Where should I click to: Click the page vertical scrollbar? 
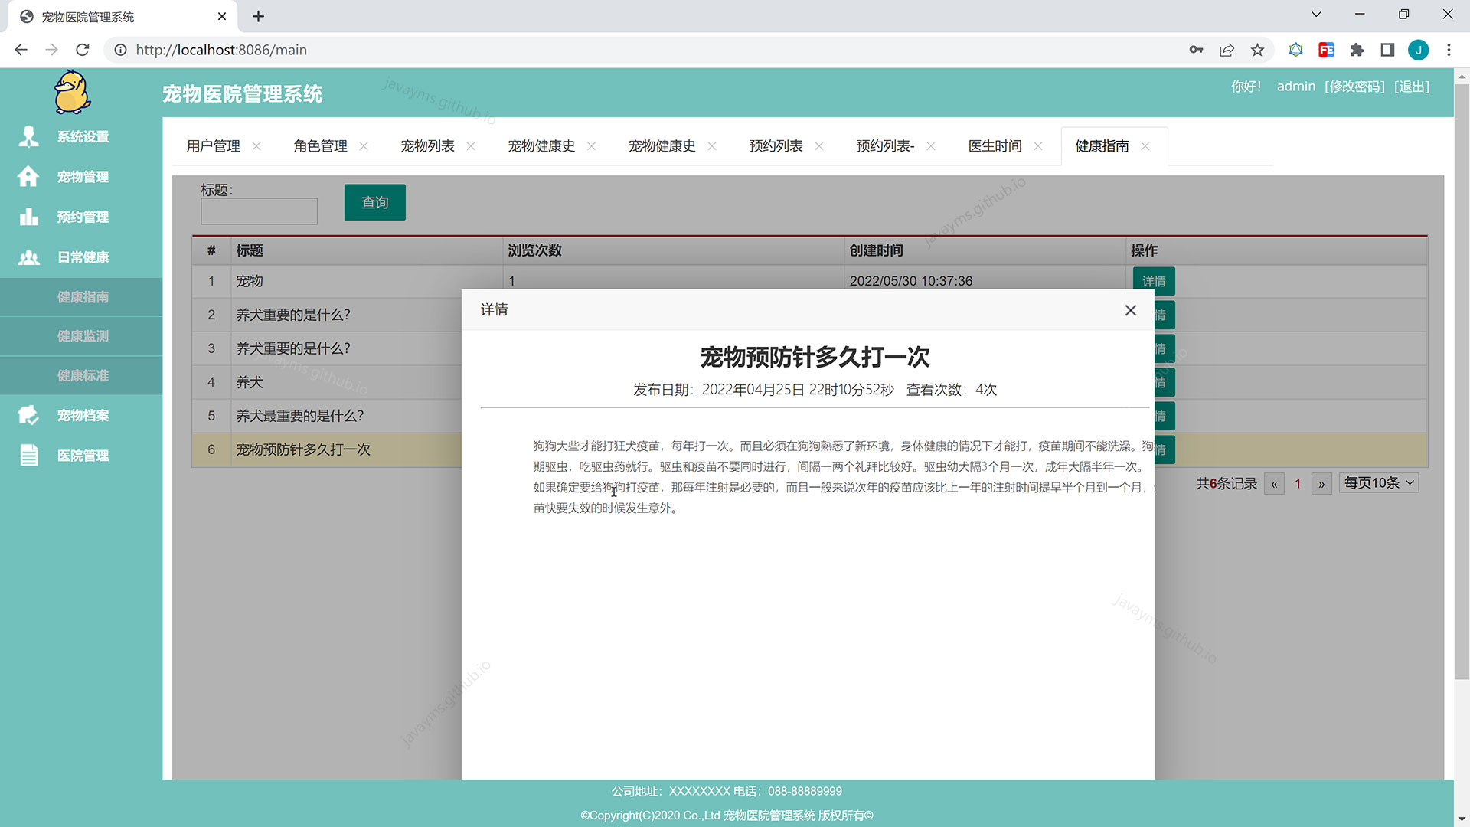point(1462,383)
